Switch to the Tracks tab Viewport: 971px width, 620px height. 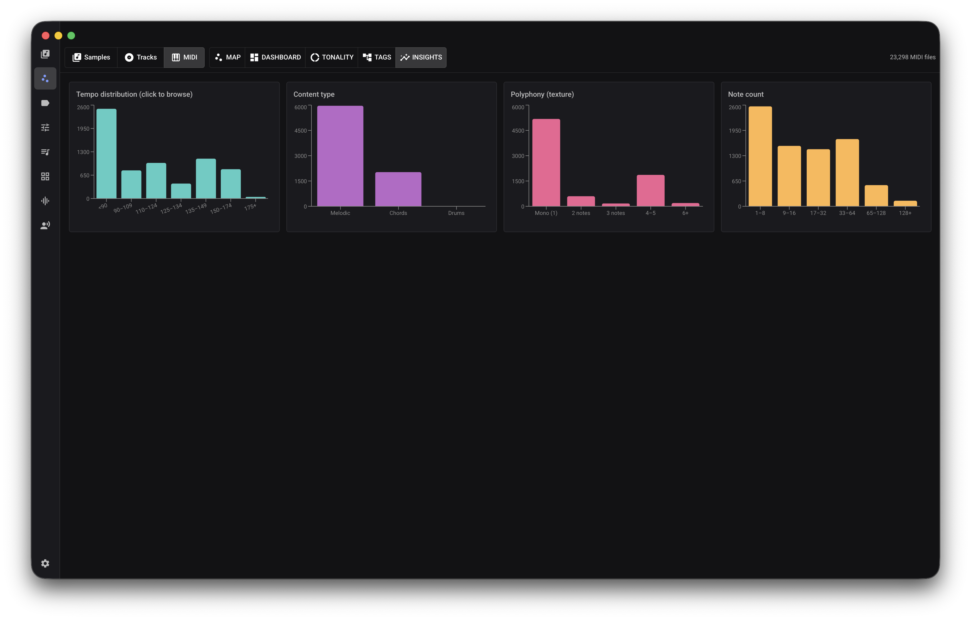(140, 57)
